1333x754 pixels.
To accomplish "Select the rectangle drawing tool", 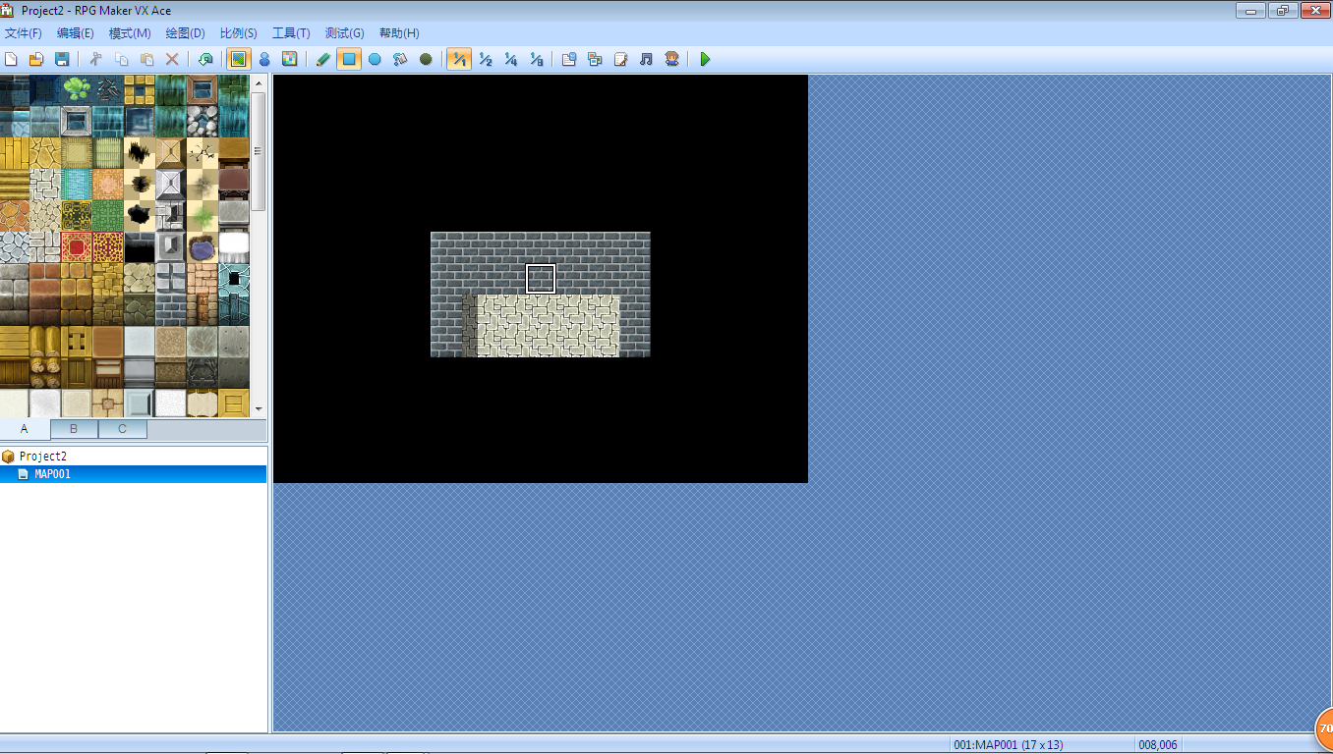I will point(349,59).
